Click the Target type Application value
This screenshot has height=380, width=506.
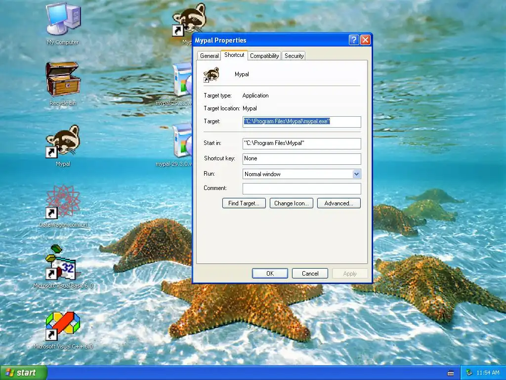point(255,95)
